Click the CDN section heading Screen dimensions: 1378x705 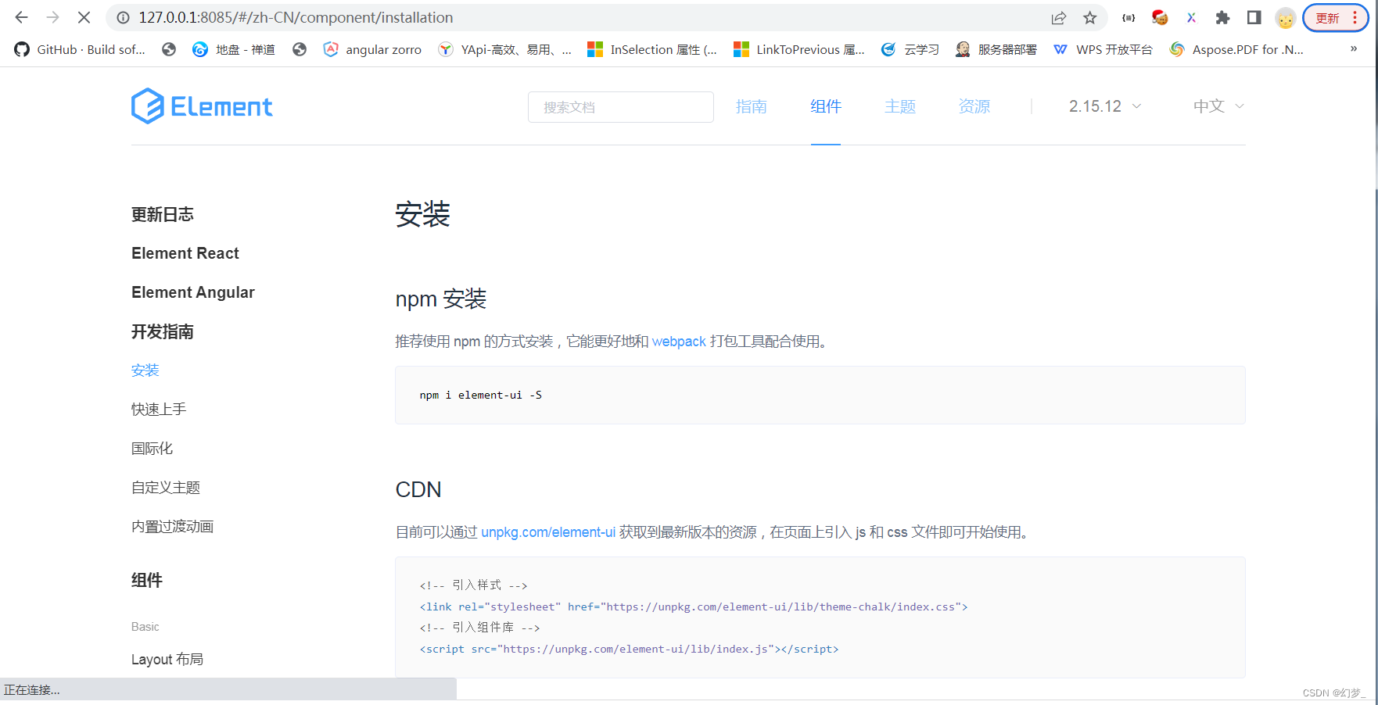[x=418, y=489]
